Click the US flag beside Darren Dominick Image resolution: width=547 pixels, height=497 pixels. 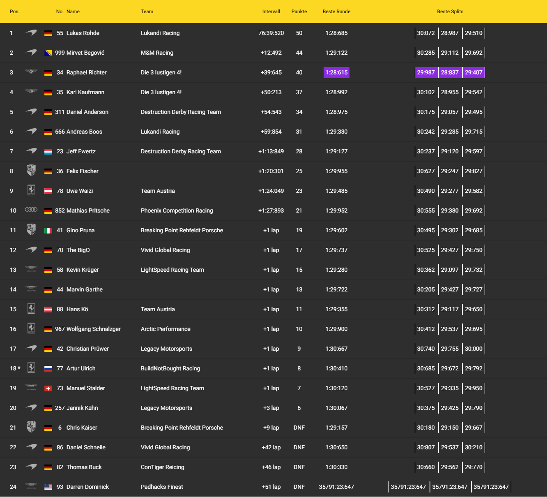pyautogui.click(x=48, y=487)
